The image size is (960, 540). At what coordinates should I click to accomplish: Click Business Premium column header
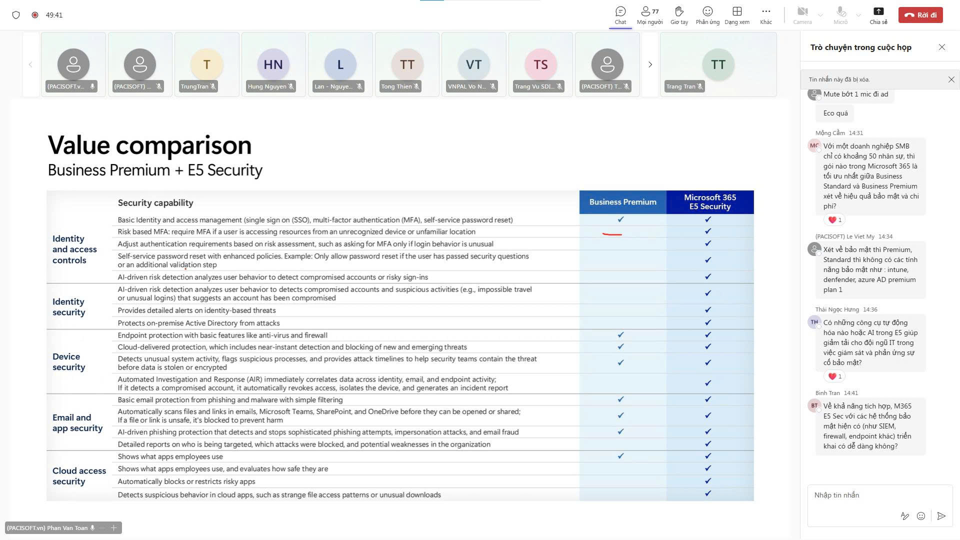[x=623, y=202]
